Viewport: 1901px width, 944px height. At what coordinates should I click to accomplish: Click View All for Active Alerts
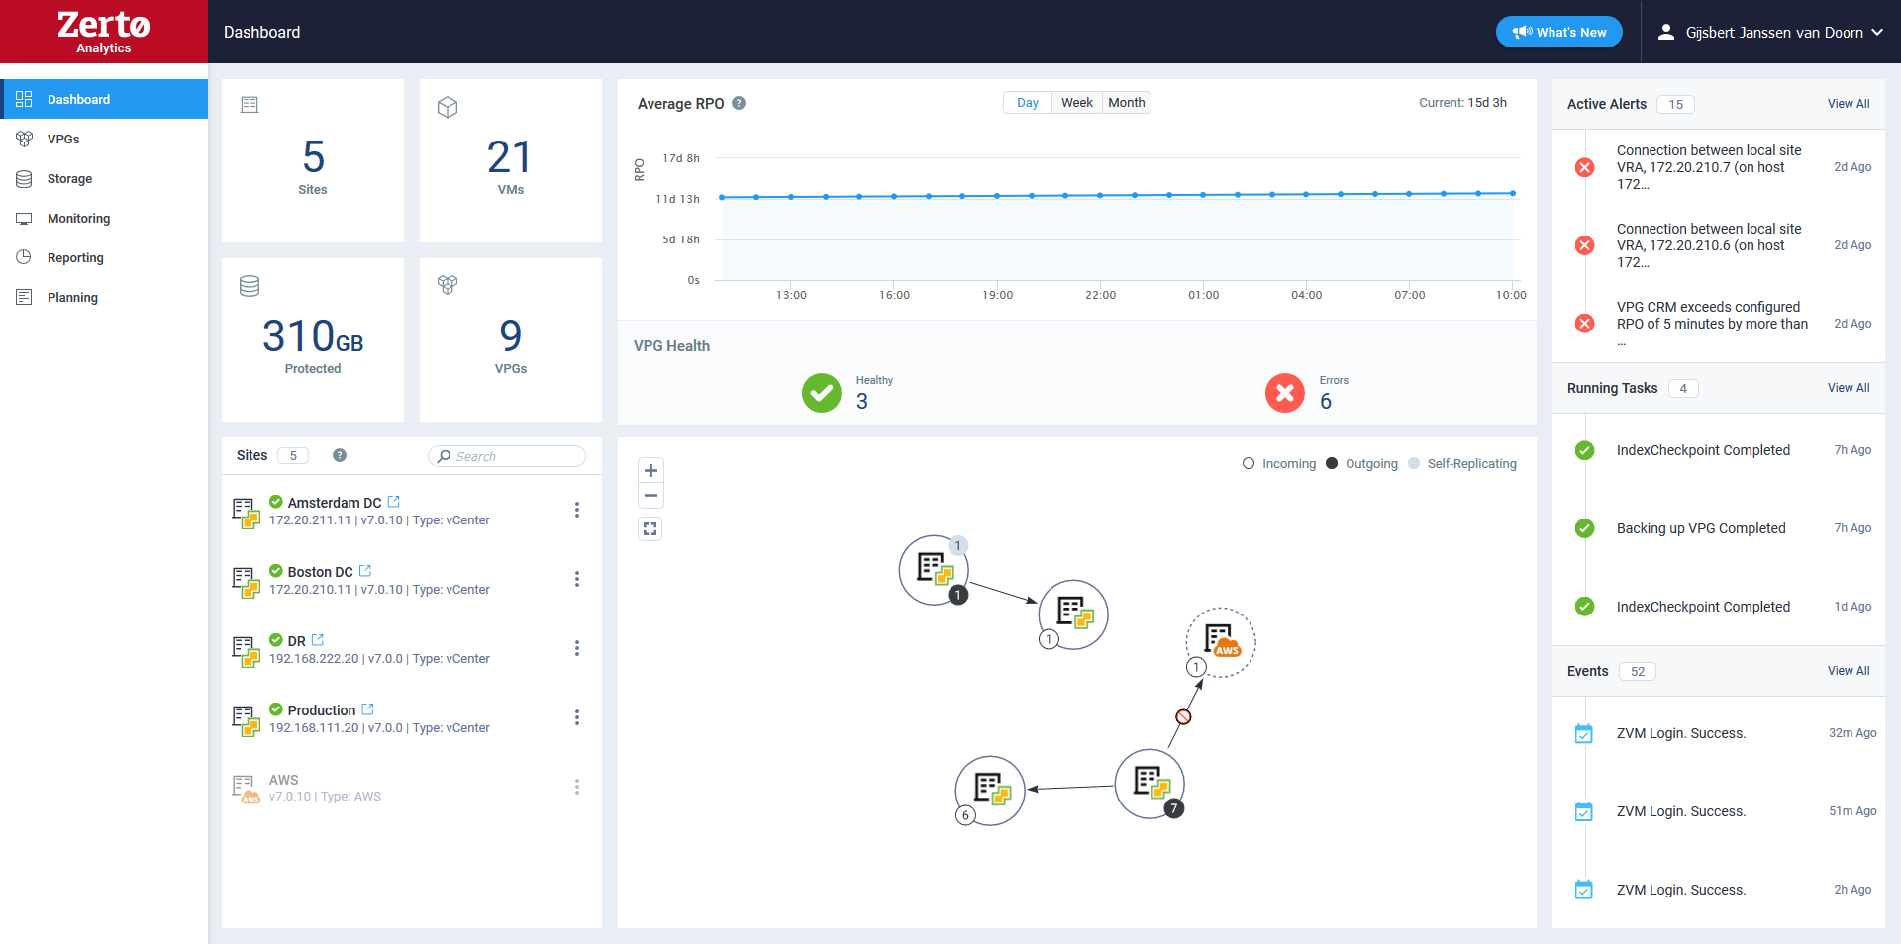pyautogui.click(x=1848, y=104)
